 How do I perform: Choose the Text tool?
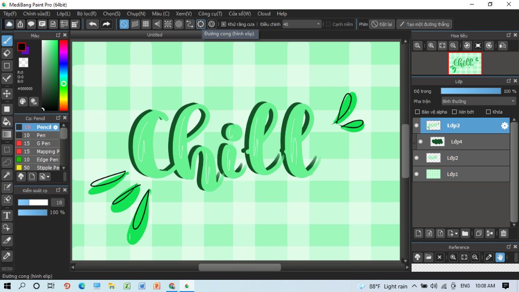[x=7, y=215]
